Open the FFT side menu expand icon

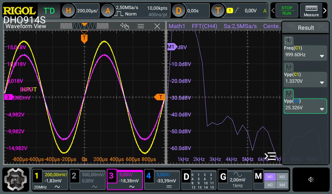pos(270,156)
